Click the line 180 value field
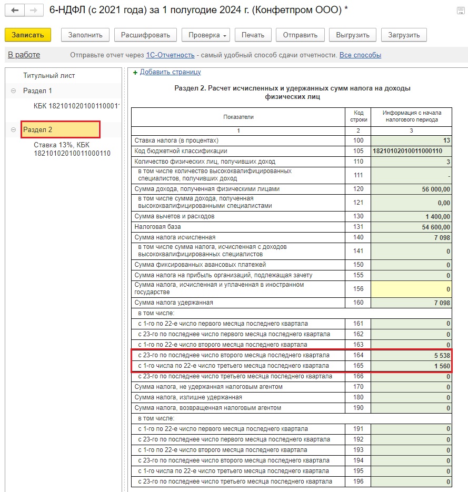The image size is (468, 492). 411,397
